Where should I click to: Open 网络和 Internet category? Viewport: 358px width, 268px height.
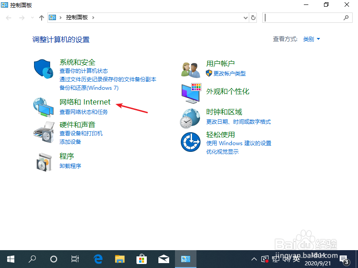(x=85, y=102)
